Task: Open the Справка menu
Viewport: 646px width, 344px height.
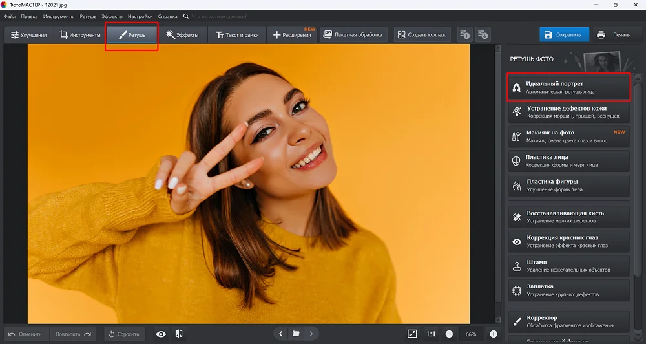Action: point(167,17)
